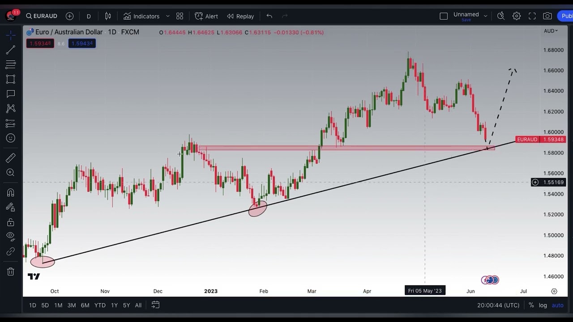The image size is (573, 322).
Task: Choose the text annotation tool
Action: pyautogui.click(x=11, y=94)
